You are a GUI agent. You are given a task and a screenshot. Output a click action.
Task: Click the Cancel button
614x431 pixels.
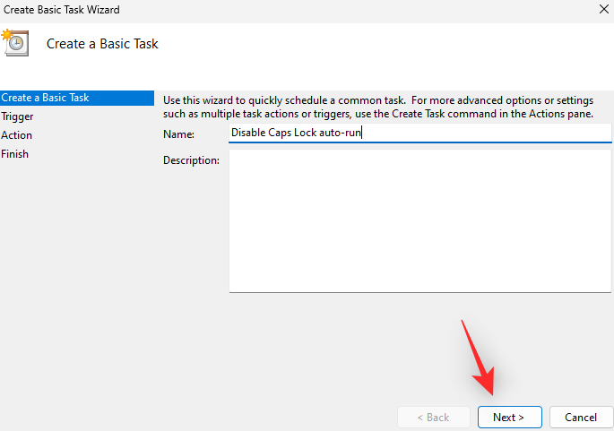[581, 418]
